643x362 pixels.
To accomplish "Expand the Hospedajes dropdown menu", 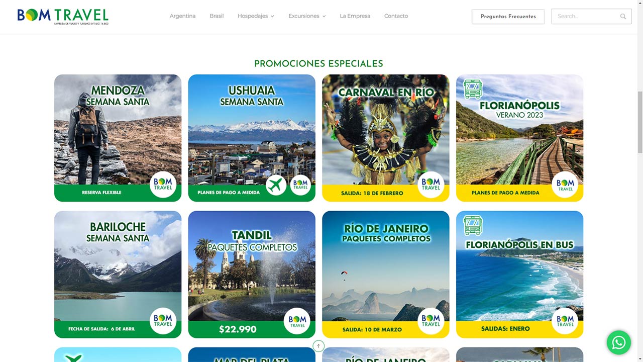I will [256, 16].
